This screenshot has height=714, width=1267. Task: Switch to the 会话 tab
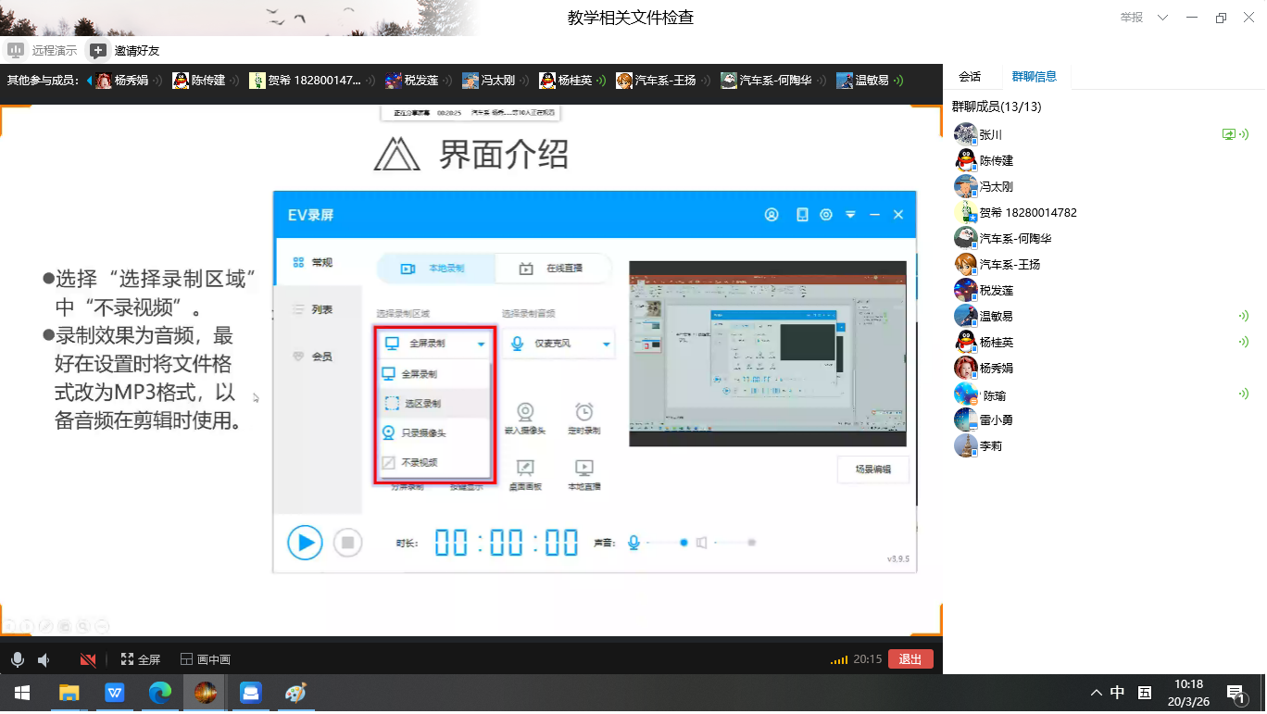[969, 77]
